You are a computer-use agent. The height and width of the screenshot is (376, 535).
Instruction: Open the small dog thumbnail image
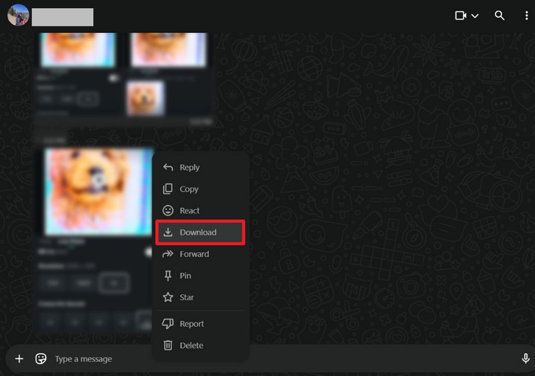coord(145,98)
